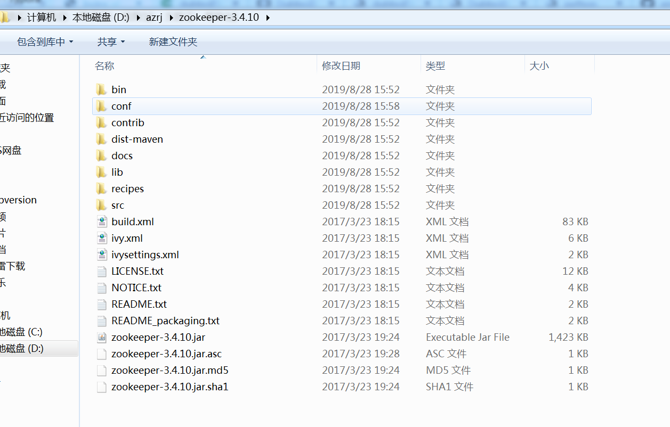The image size is (670, 427).
Task: Select the README_packaging.txt file
Action: tap(165, 321)
